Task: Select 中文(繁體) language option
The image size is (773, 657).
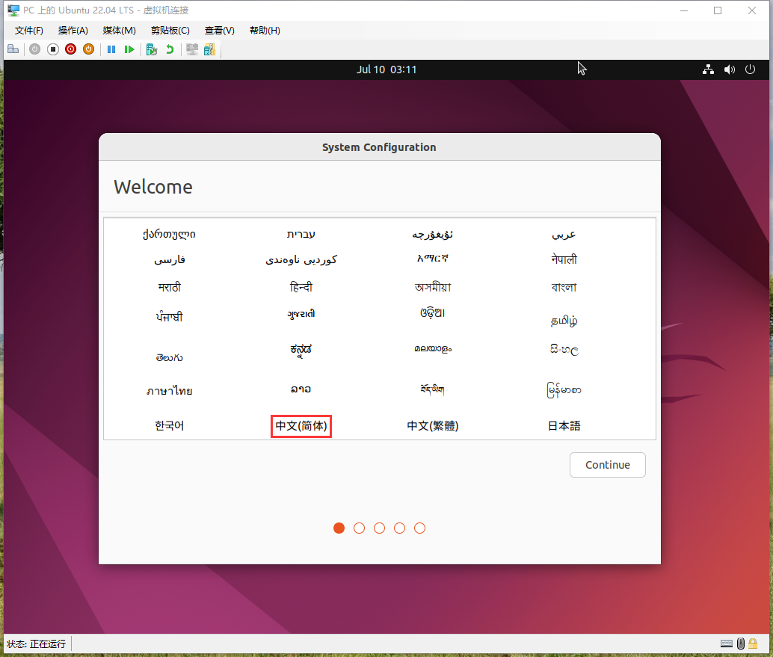Action: click(432, 426)
